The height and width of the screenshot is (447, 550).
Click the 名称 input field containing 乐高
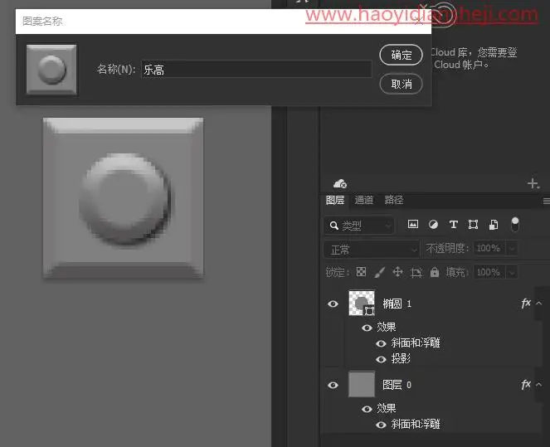(x=256, y=70)
